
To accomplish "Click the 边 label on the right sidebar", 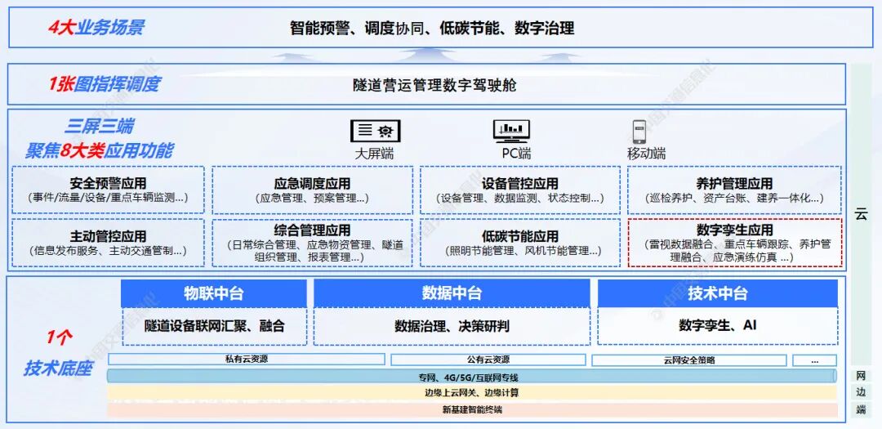I will tap(861, 393).
